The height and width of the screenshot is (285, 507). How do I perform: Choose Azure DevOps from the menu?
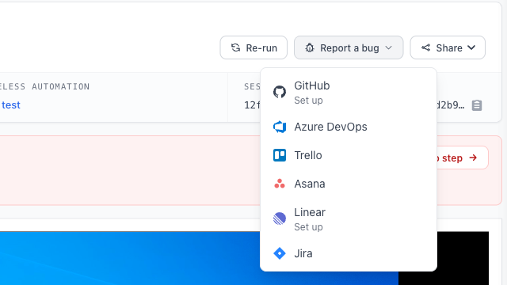(349, 127)
